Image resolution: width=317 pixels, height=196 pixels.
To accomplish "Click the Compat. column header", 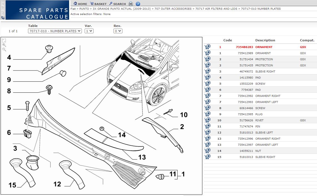I will point(307,40).
